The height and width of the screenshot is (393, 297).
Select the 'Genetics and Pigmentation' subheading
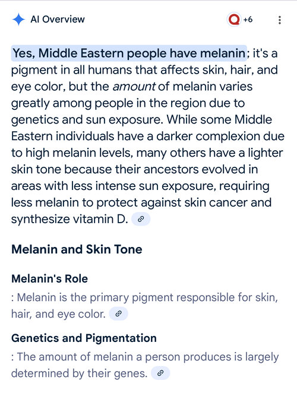coord(84,338)
